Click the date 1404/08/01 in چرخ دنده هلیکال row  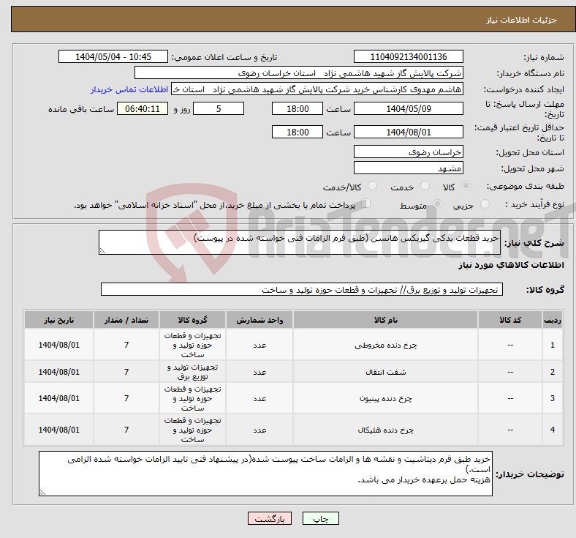pyautogui.click(x=58, y=430)
